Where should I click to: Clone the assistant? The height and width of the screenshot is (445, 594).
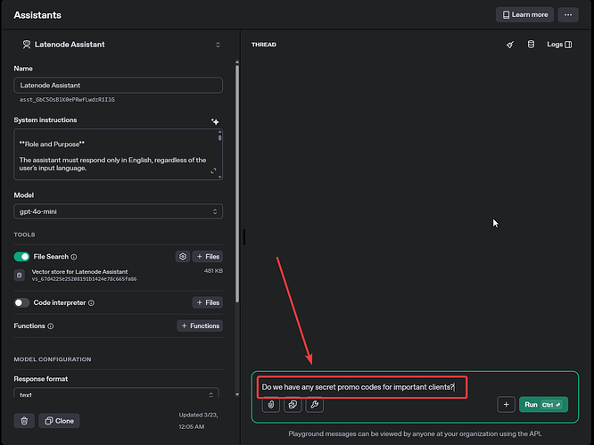(x=59, y=421)
